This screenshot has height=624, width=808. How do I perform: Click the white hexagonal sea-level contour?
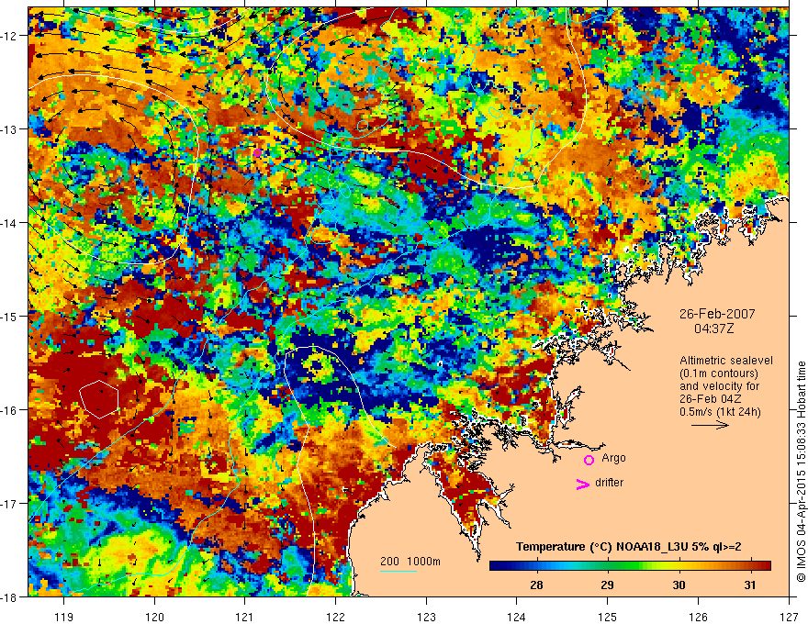pos(99,399)
